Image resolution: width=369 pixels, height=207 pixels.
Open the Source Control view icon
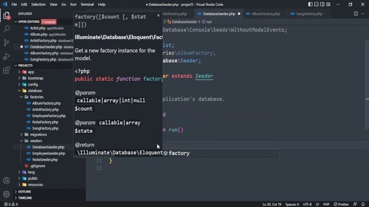click(x=6, y=43)
